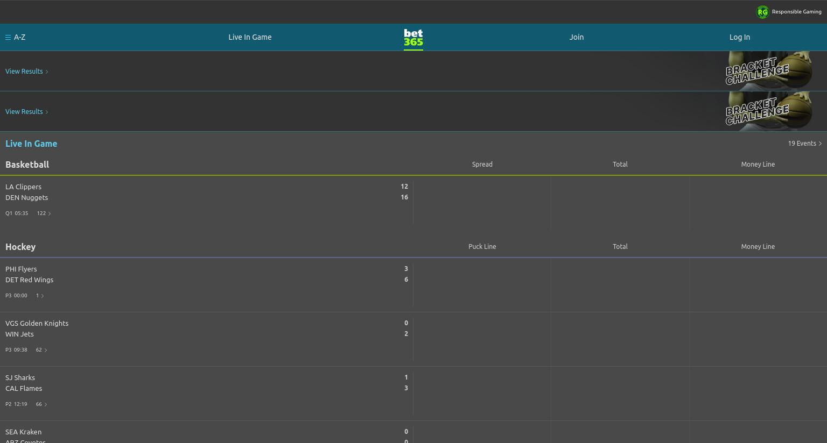Click the Responsible Gaming text link
The image size is (827, 443).
click(797, 12)
